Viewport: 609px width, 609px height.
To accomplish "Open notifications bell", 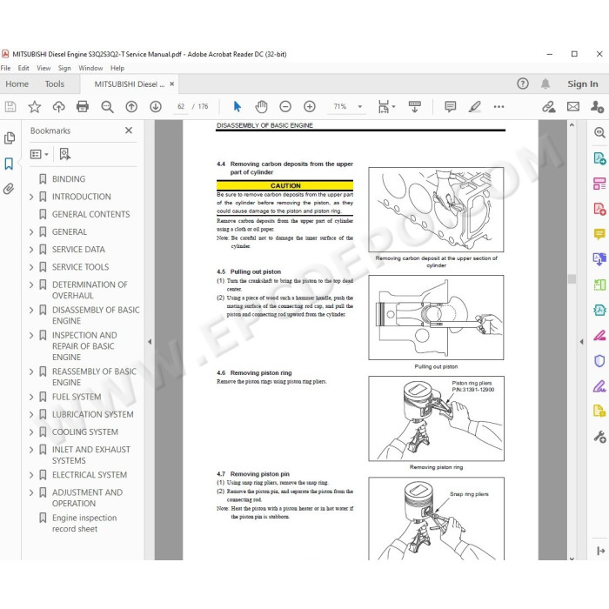I will (x=545, y=84).
